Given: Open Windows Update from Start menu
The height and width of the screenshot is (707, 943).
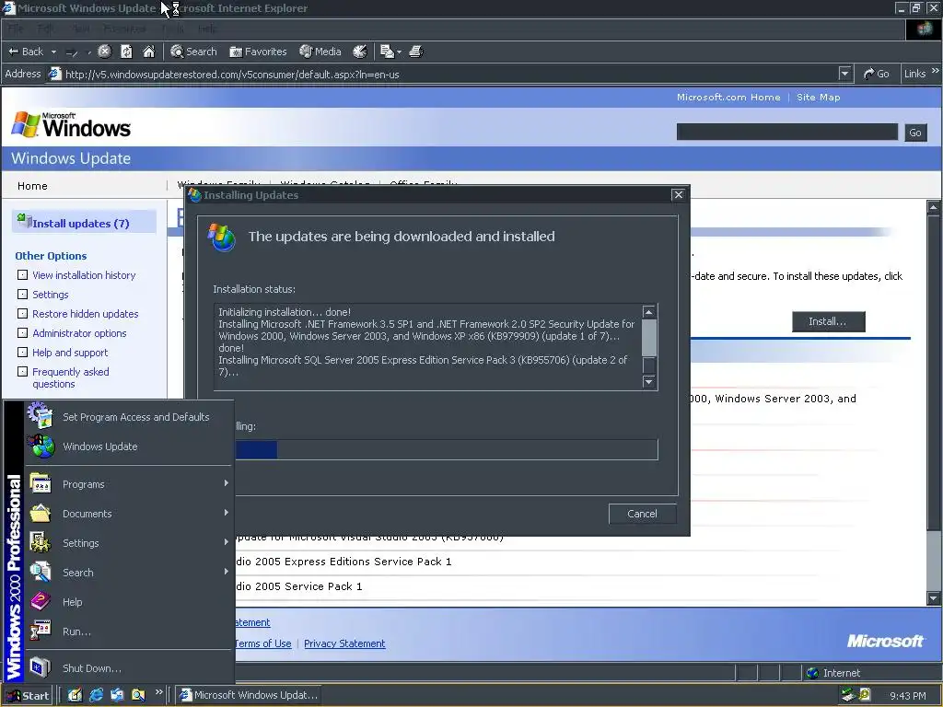Looking at the screenshot, I should coord(128,446).
